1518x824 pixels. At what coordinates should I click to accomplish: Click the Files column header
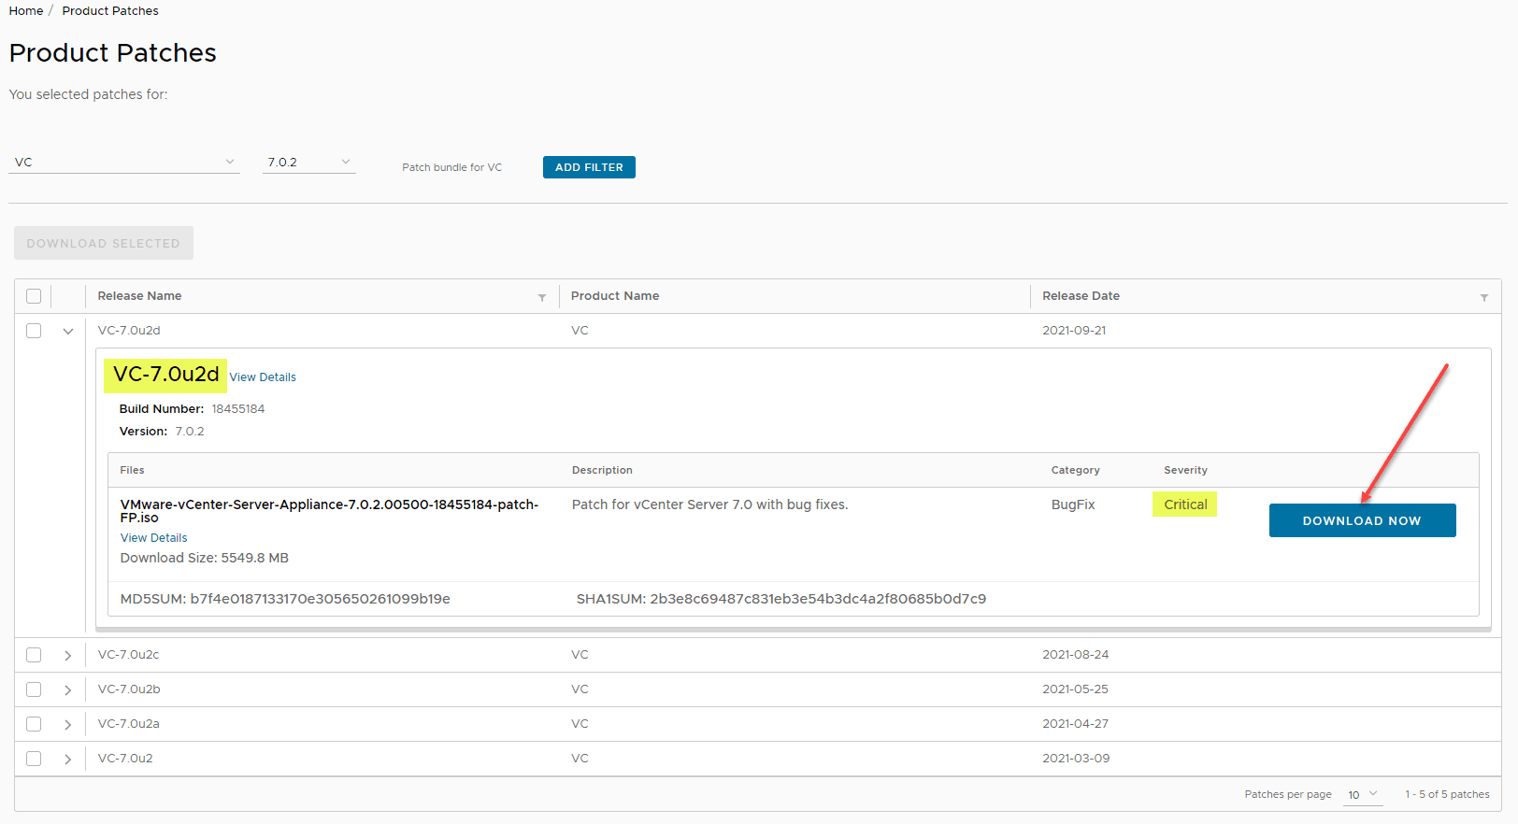coord(132,470)
